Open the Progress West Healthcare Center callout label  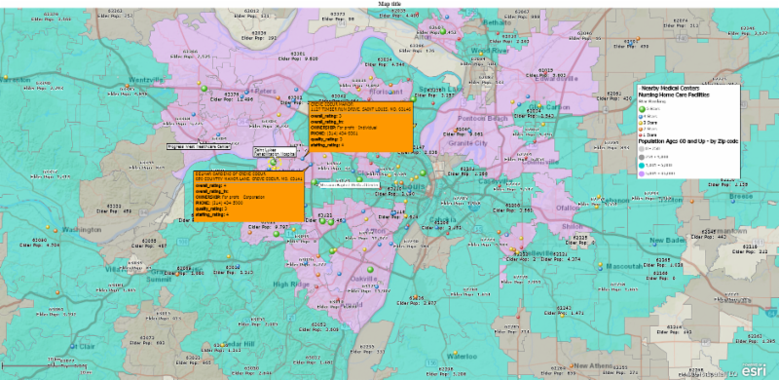(x=199, y=147)
